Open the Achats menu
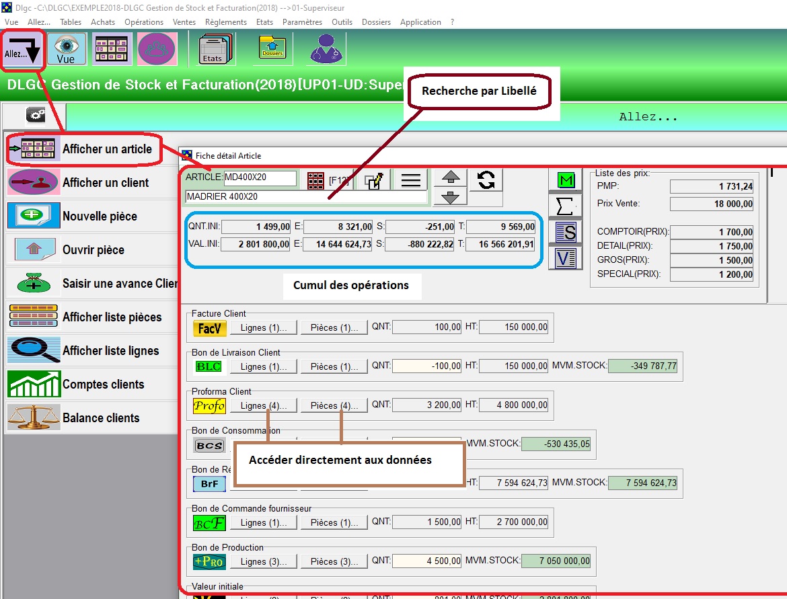787x599 pixels. coord(103,22)
